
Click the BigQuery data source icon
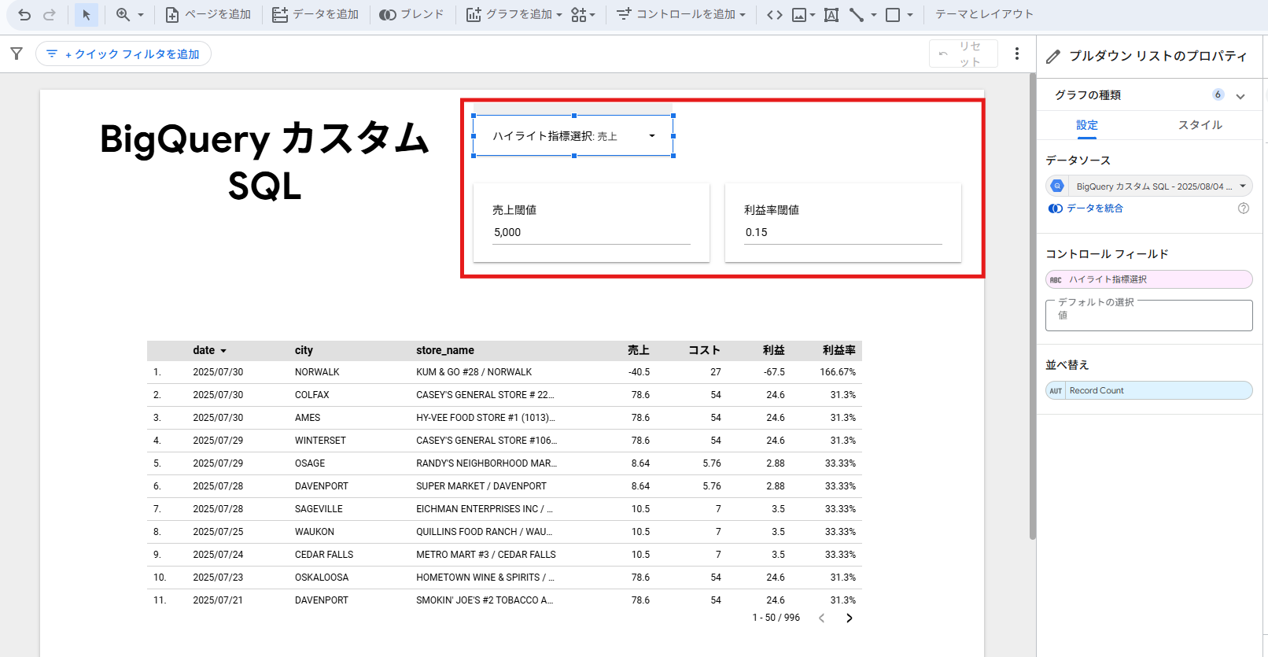tap(1057, 186)
